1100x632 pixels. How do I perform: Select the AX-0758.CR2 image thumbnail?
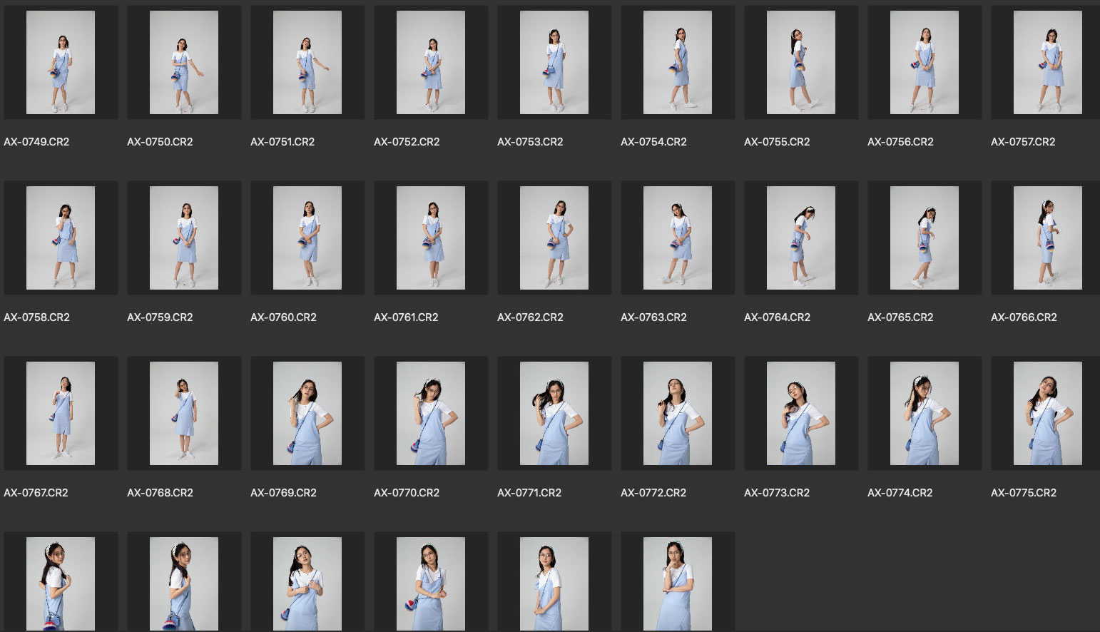pos(61,238)
